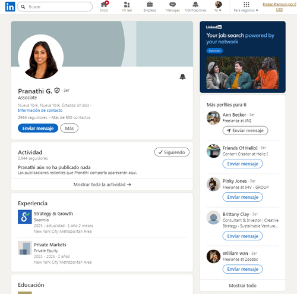The height and width of the screenshot is (294, 297).
Task: Open Ann Becker's avatar
Action: click(x=213, y=118)
